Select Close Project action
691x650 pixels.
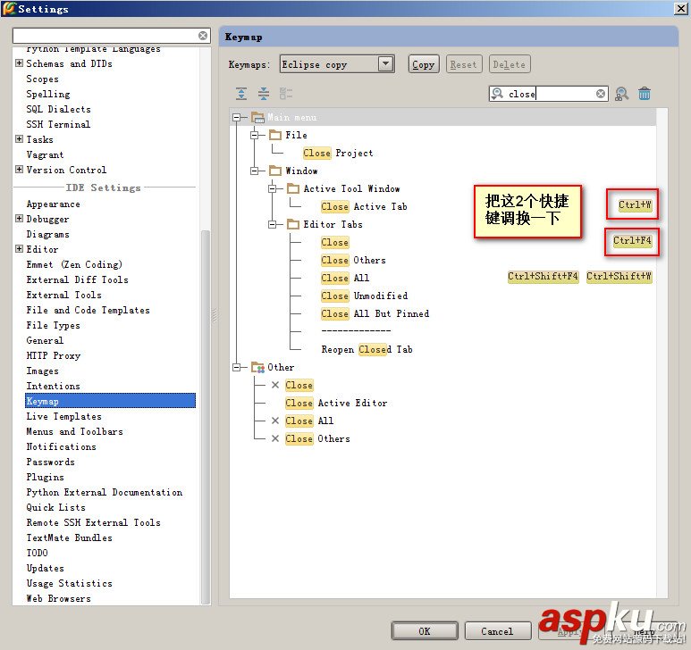coord(338,154)
